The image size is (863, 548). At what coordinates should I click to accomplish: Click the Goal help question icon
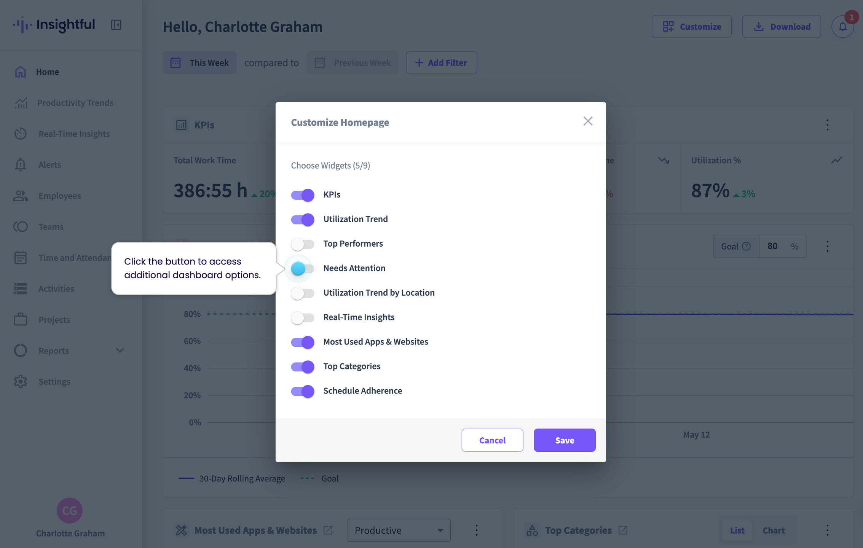coord(747,246)
